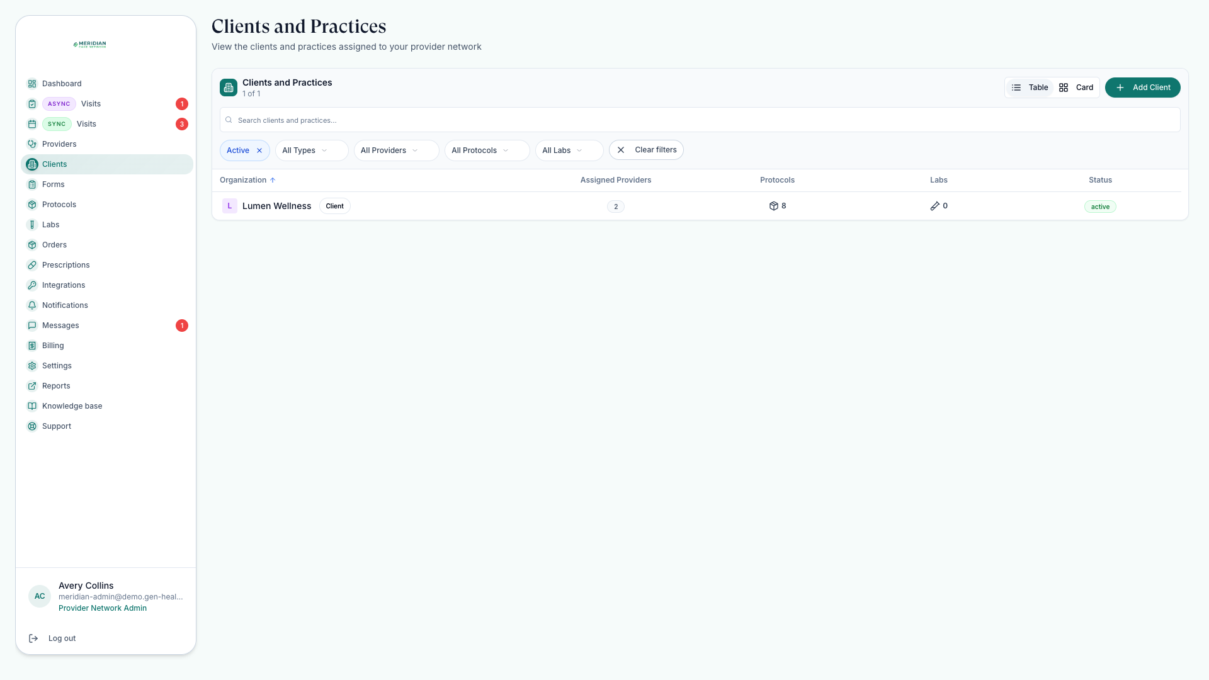Click the Reports external link icon
The image size is (1209, 680).
32,386
